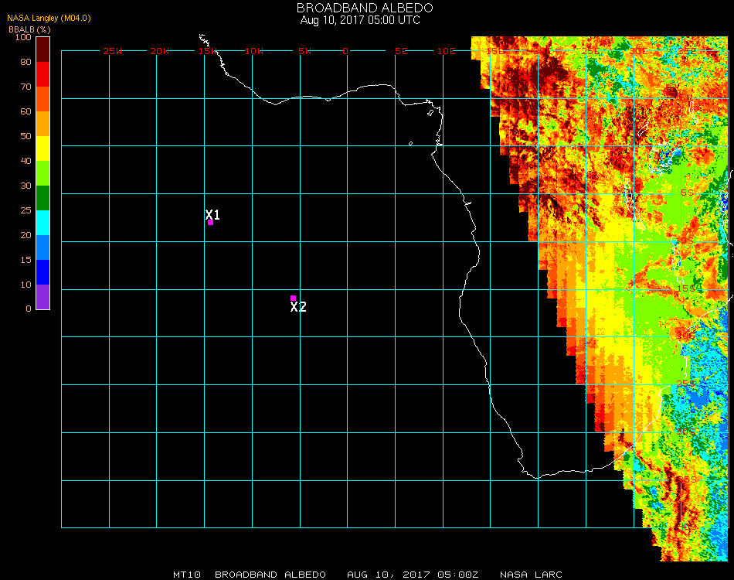The image size is (734, 580).
Task: Pick the light green 30-40 colorbar swatch
Action: (x=42, y=173)
